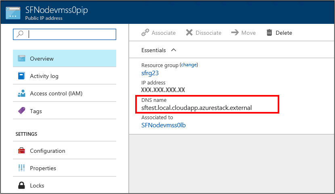Click the Delete trash can icon
This screenshot has width=335, height=194.
269,32
